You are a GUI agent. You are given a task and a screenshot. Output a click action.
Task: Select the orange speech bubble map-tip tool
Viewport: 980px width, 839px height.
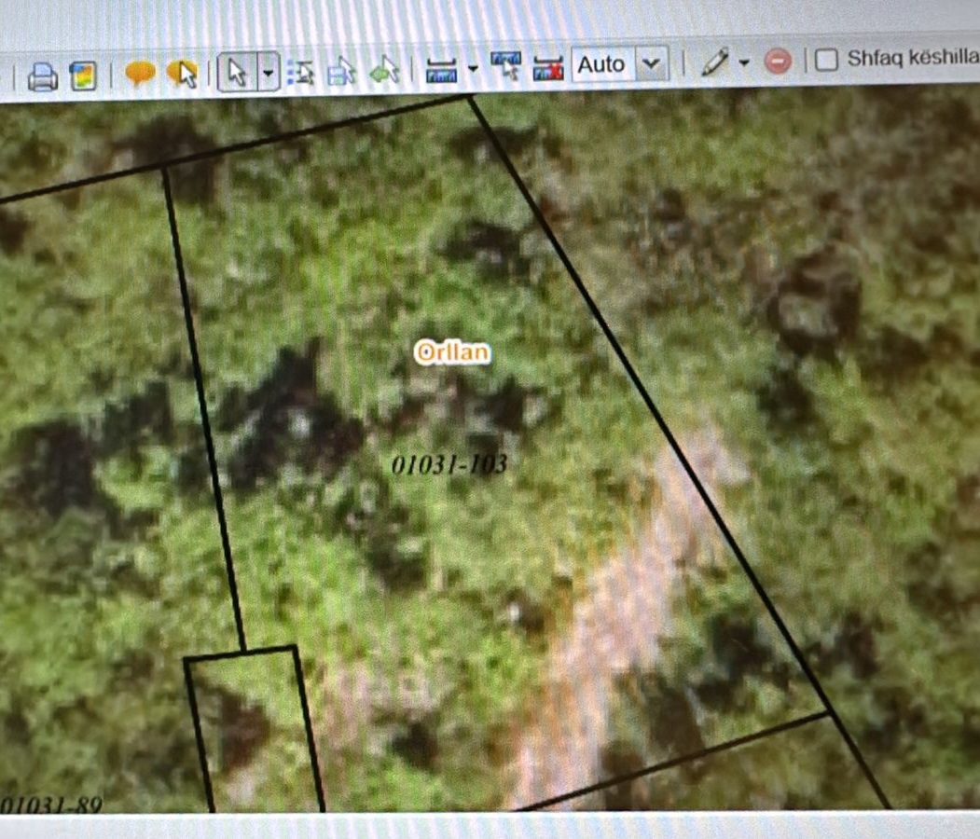tap(139, 74)
